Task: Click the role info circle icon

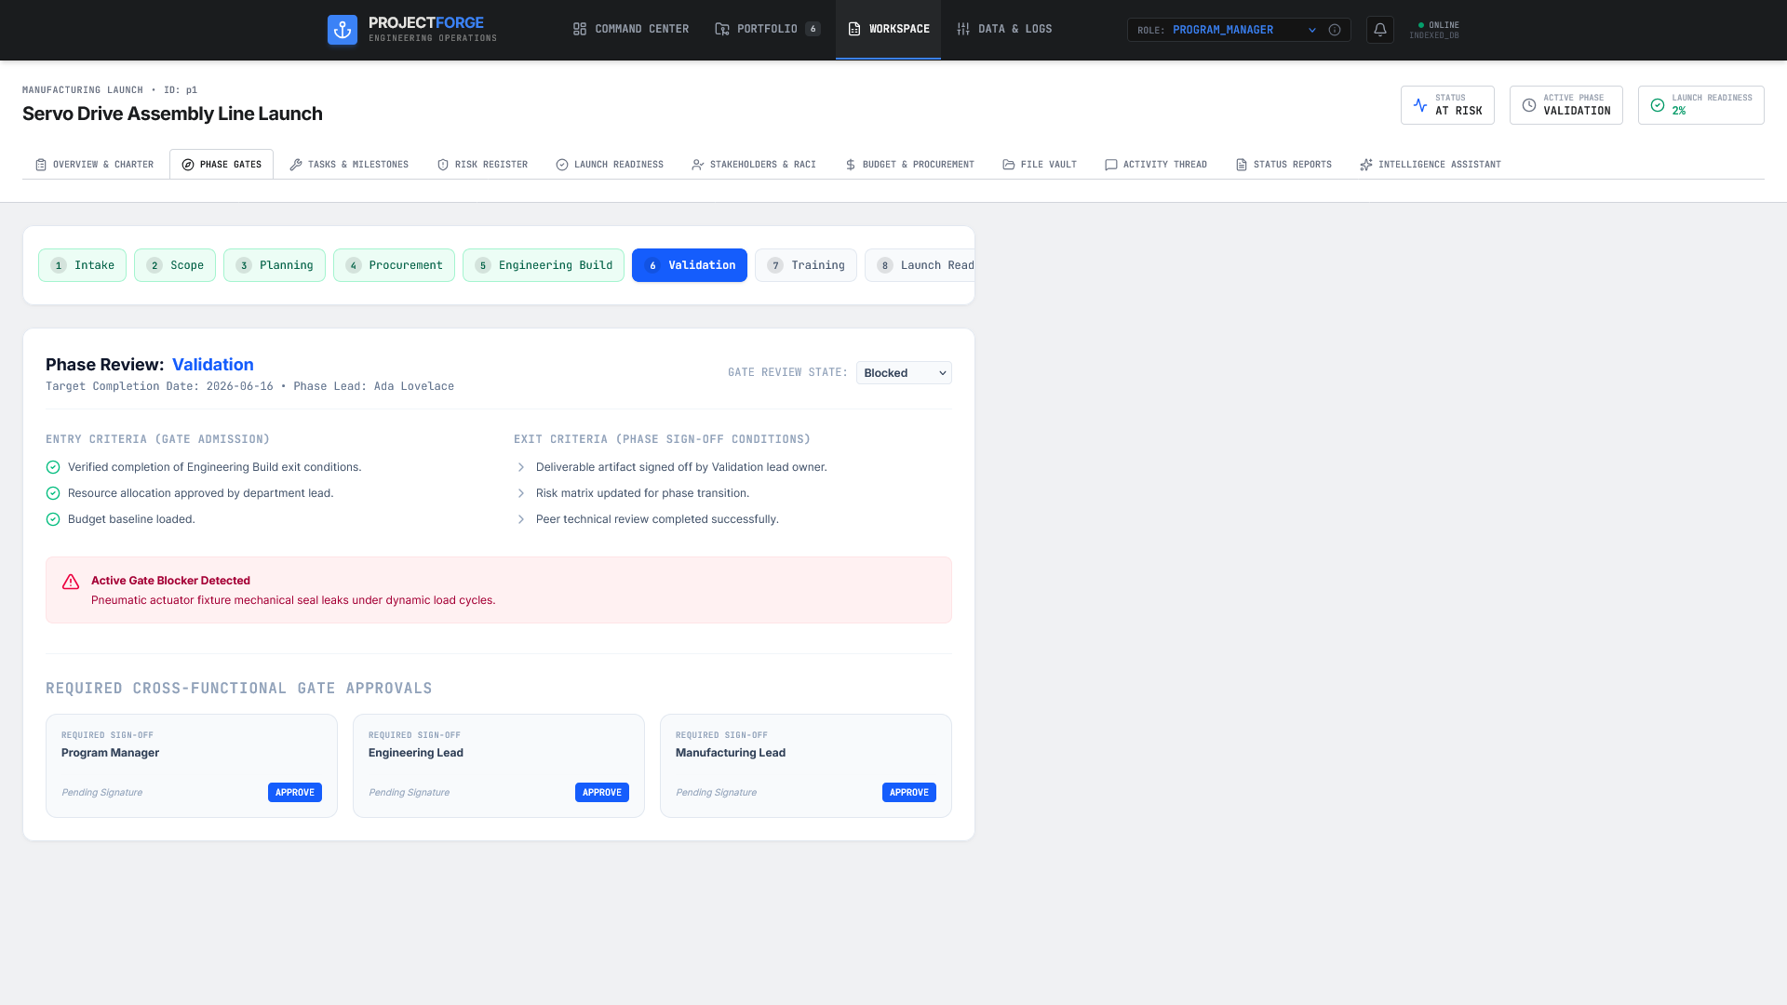Action: pyautogui.click(x=1335, y=30)
